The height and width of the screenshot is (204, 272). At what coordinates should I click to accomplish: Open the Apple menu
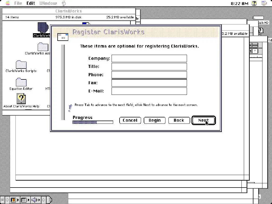coord(8,3)
